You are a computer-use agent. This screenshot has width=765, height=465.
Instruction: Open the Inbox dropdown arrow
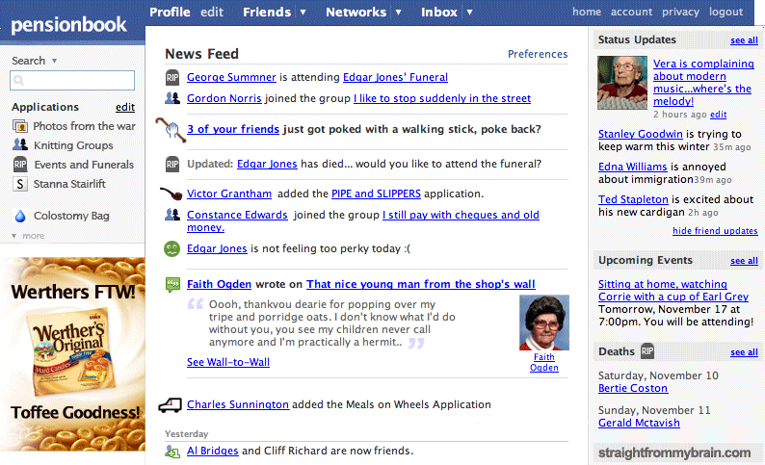pyautogui.click(x=469, y=13)
